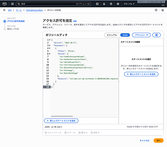Screen dimensions: 167x147
Task: Open the notifications bell
Action: point(104,4)
